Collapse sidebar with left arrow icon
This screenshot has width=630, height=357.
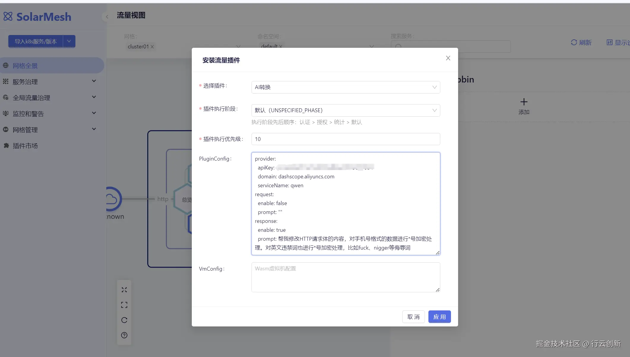point(107,17)
